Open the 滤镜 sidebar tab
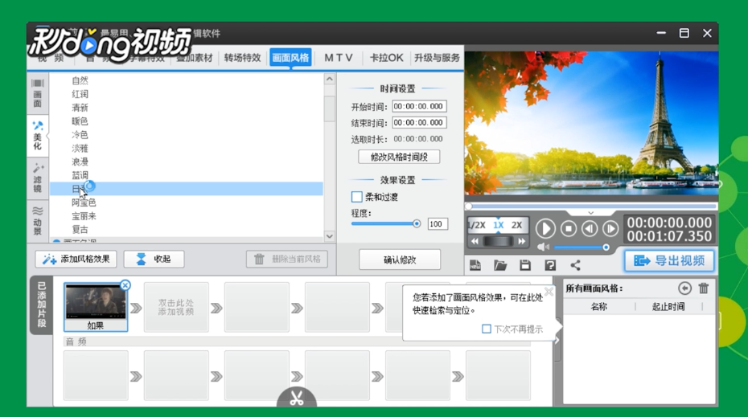Viewport: 748px width, 417px height. pos(38,178)
